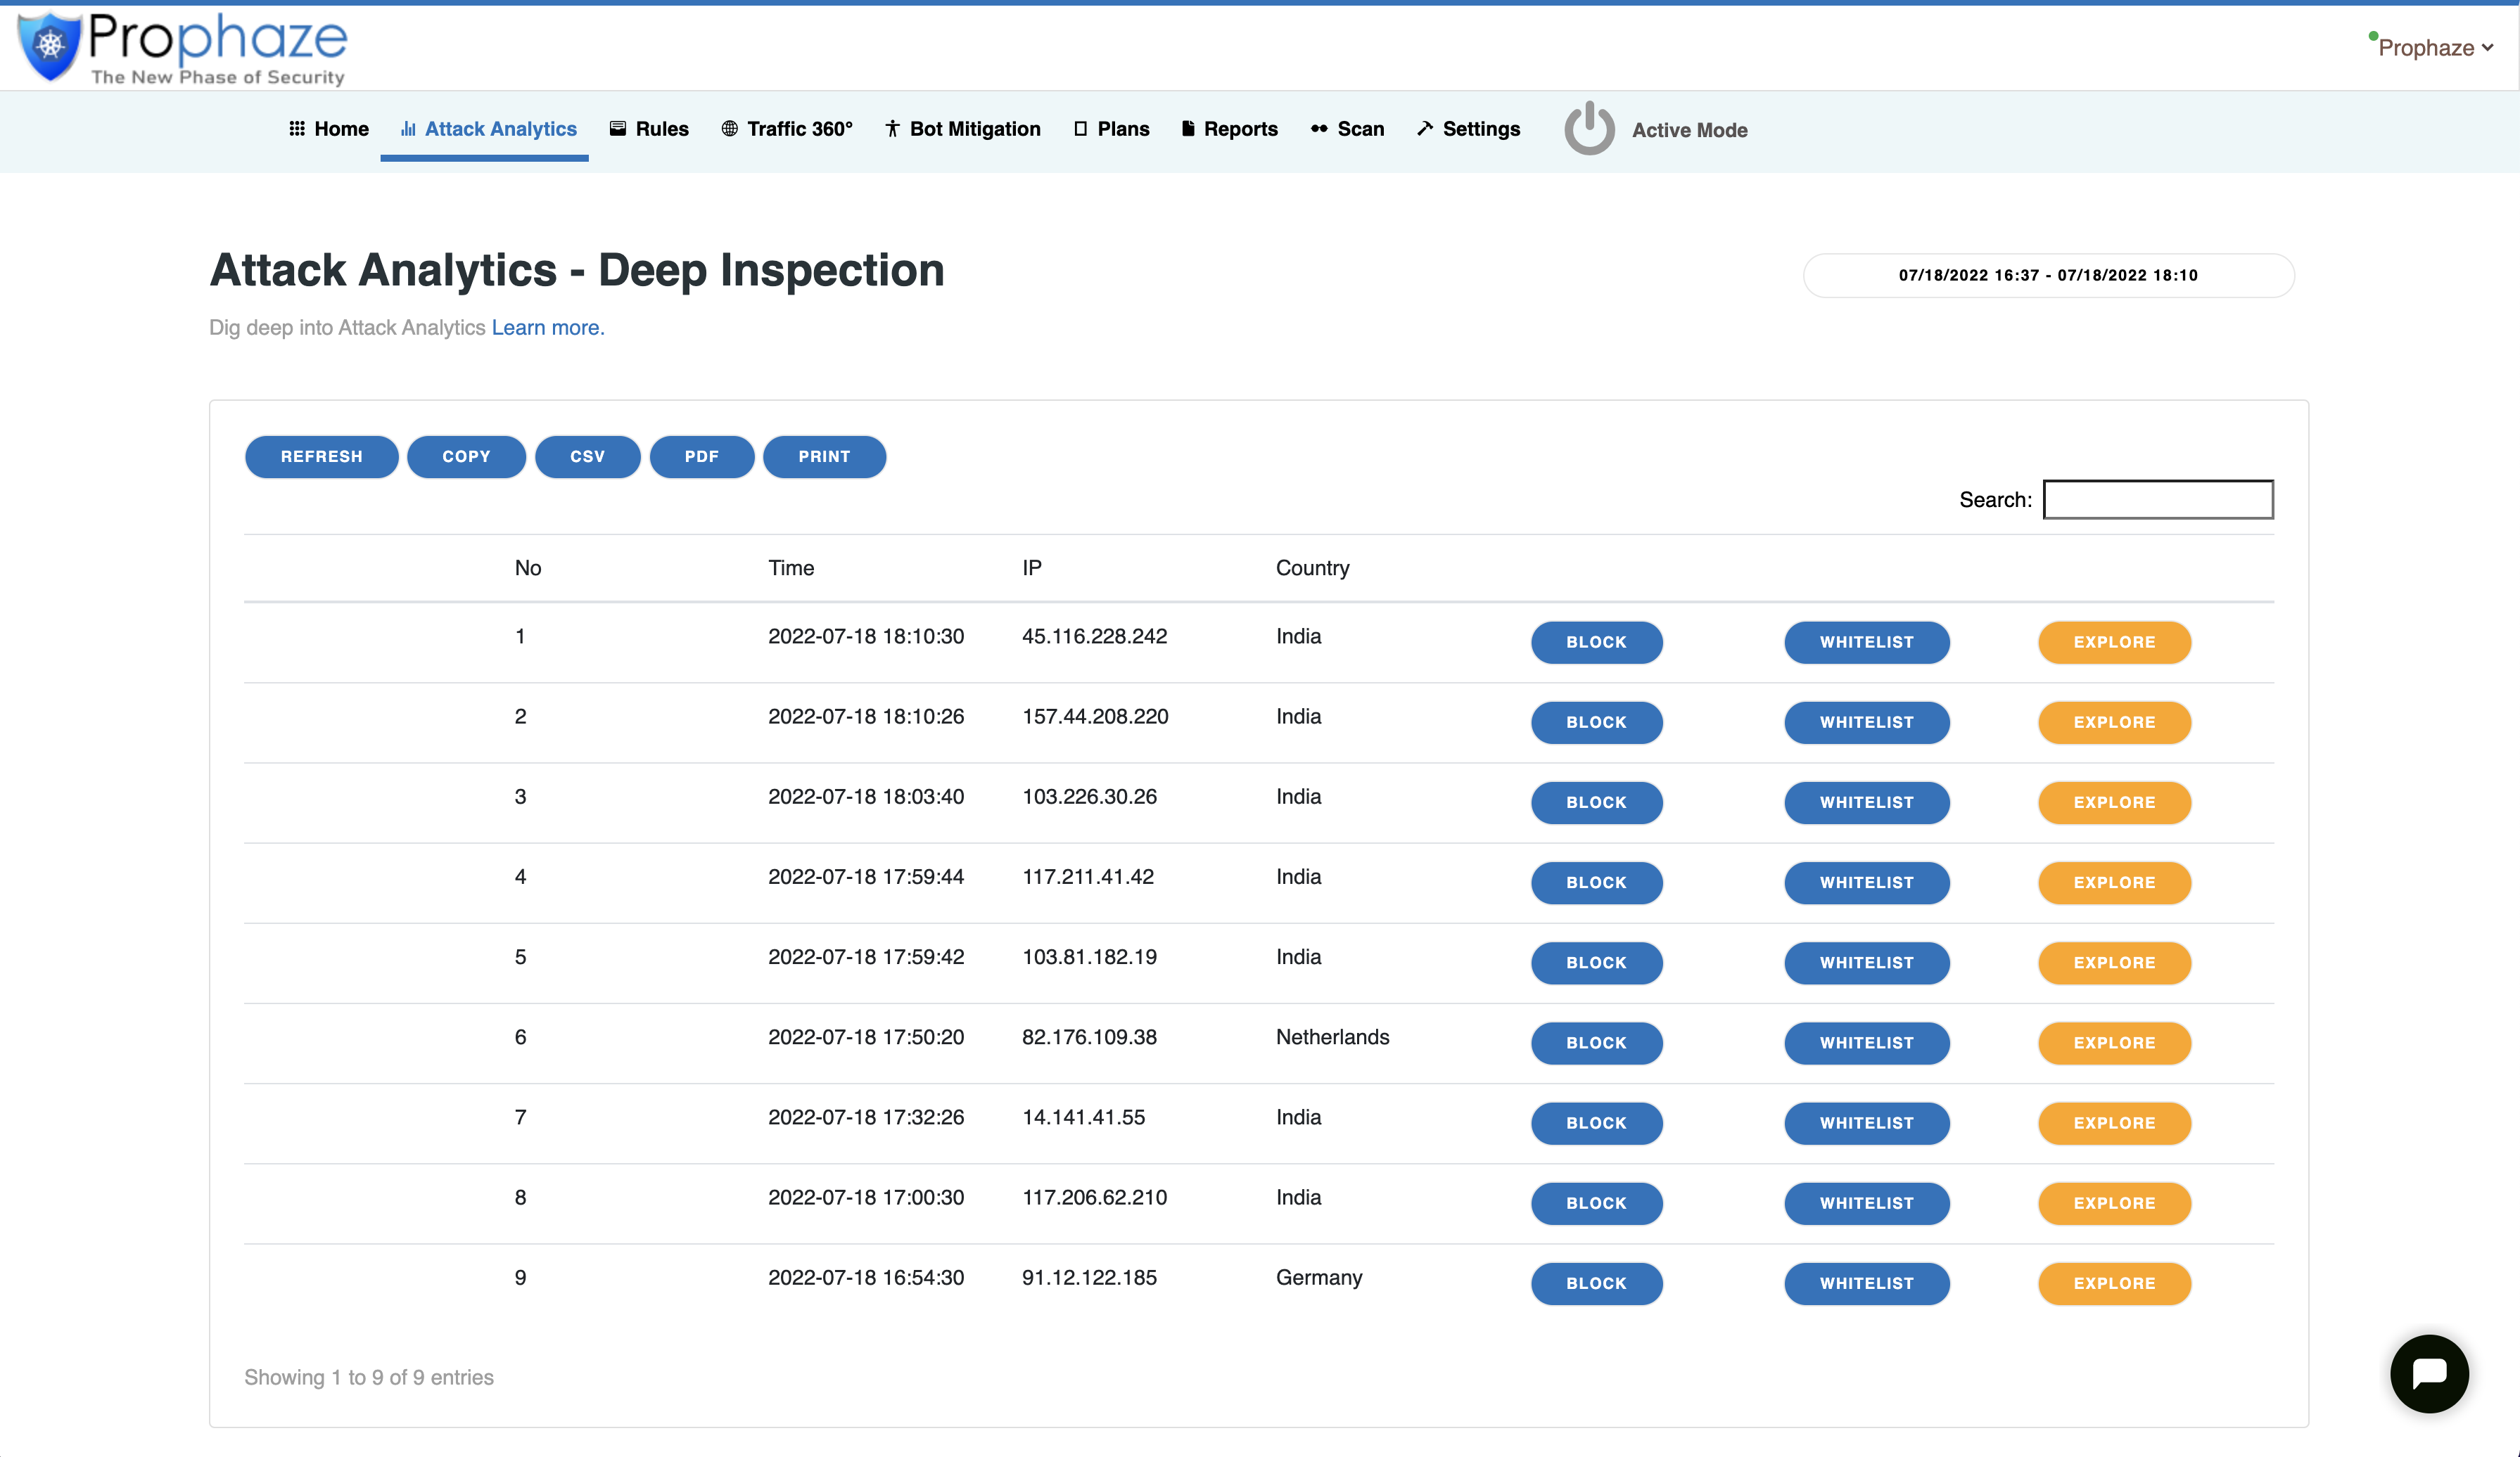Viewport: 2520px width, 1457px height.
Task: Expand the Prophaze account dropdown
Action: point(2435,48)
